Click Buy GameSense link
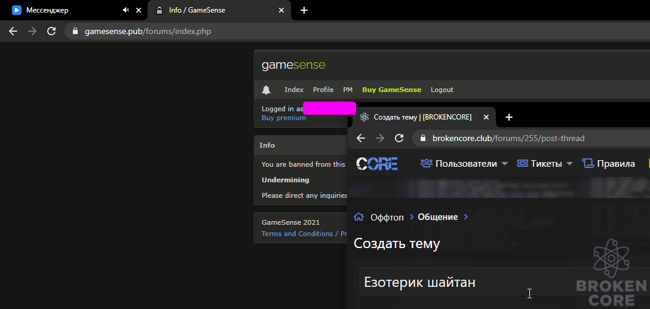The height and width of the screenshot is (309, 650). point(392,90)
